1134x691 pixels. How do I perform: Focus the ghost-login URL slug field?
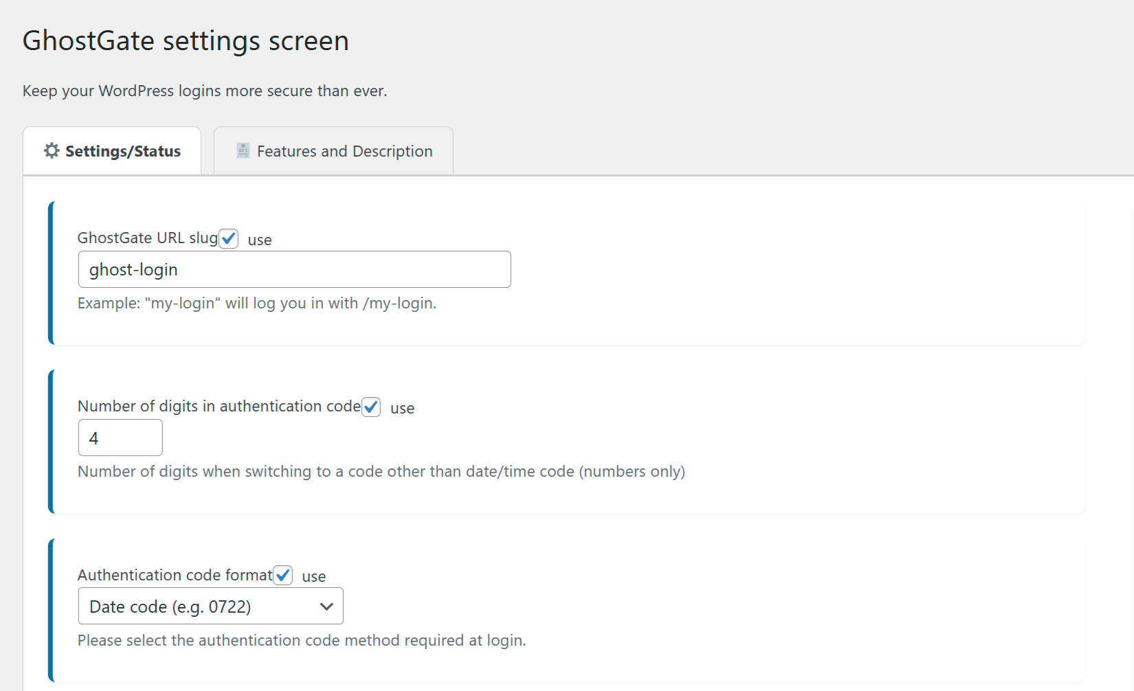[294, 269]
